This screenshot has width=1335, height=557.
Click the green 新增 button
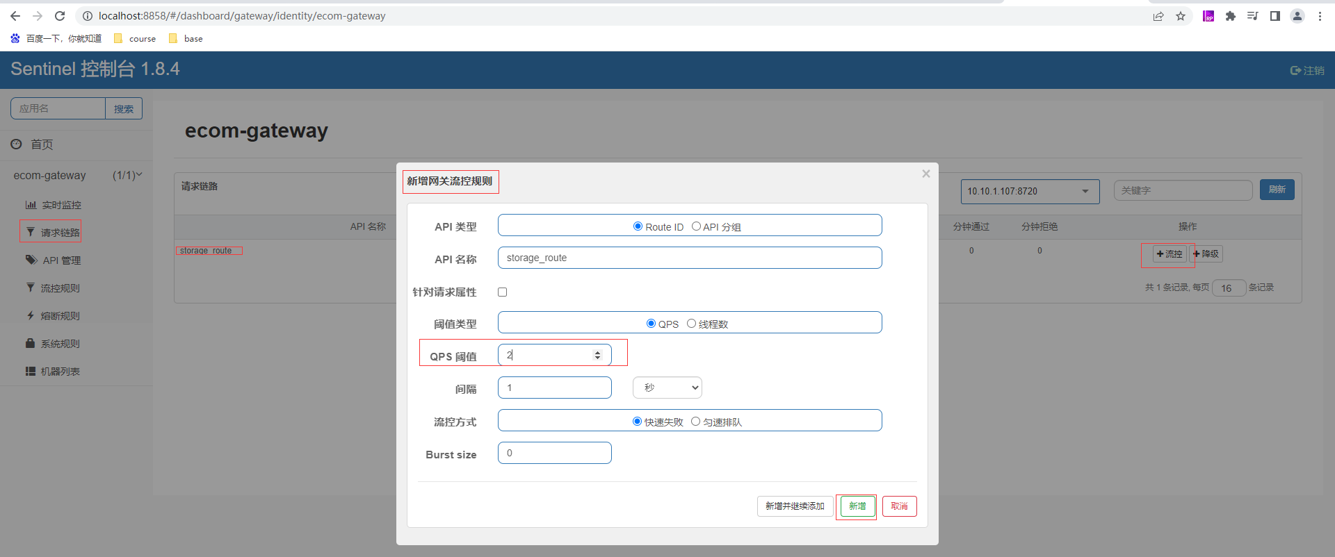(x=857, y=506)
